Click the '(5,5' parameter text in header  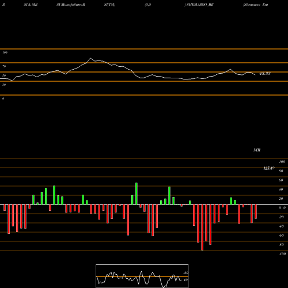click(148, 5)
